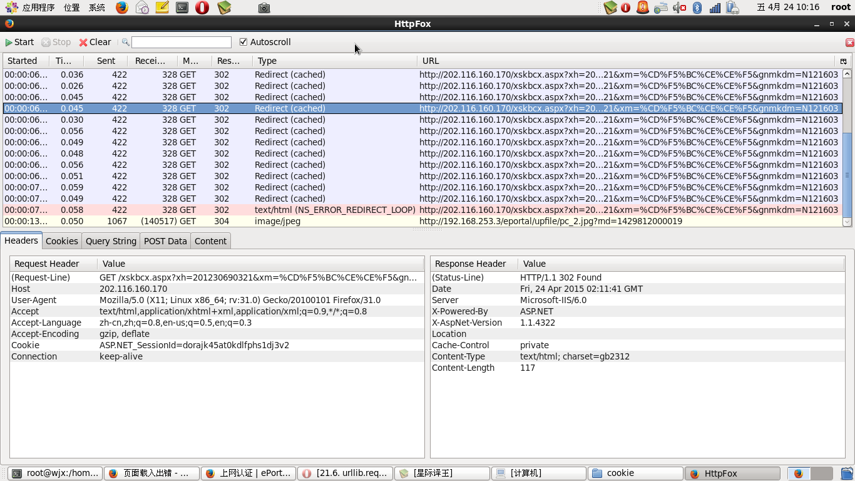Viewport: 855px width, 481px height.
Task: Click the request list scrollbar thumb
Action: coord(847,174)
